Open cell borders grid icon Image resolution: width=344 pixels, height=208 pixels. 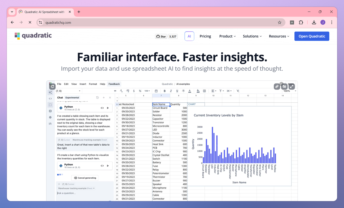point(204,91)
